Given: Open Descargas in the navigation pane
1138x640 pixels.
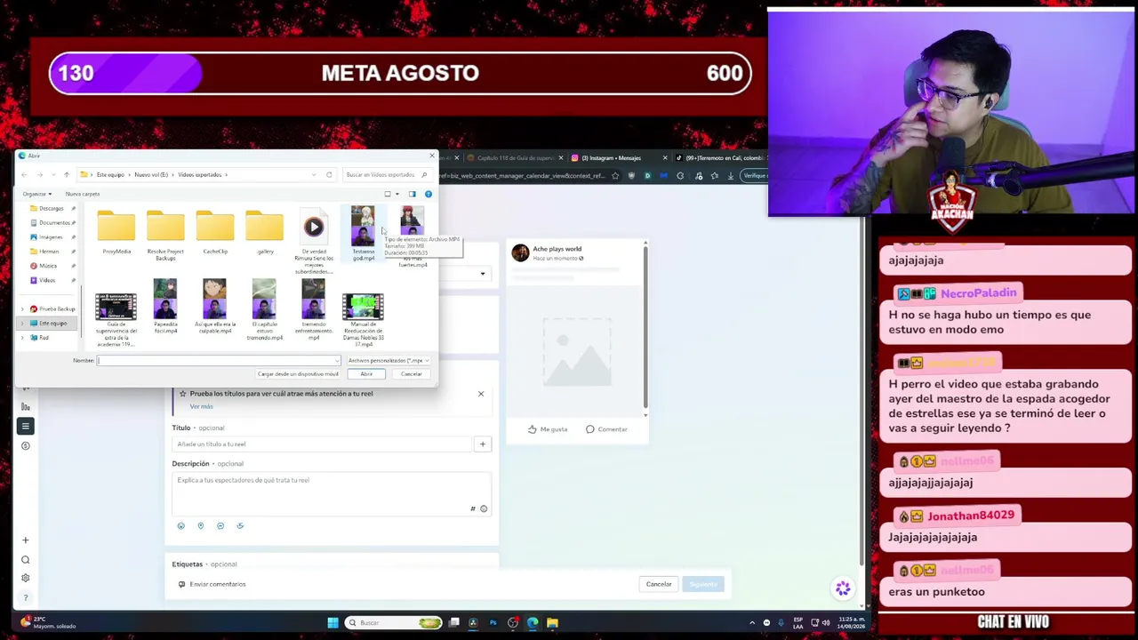Looking at the screenshot, I should 52,208.
